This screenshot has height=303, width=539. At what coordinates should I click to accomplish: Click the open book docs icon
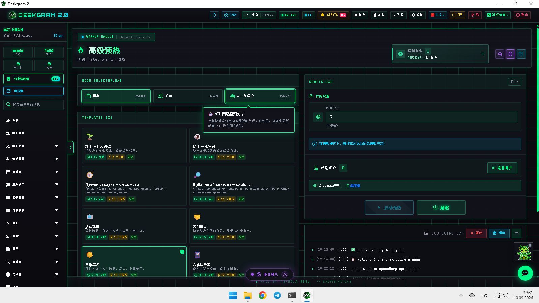pyautogui.click(x=521, y=54)
